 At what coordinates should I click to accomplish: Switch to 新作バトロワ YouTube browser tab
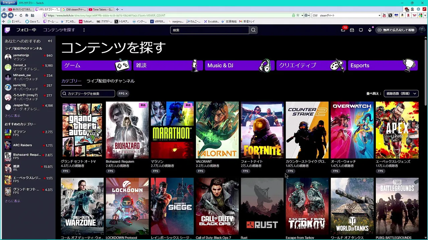coord(20,9)
